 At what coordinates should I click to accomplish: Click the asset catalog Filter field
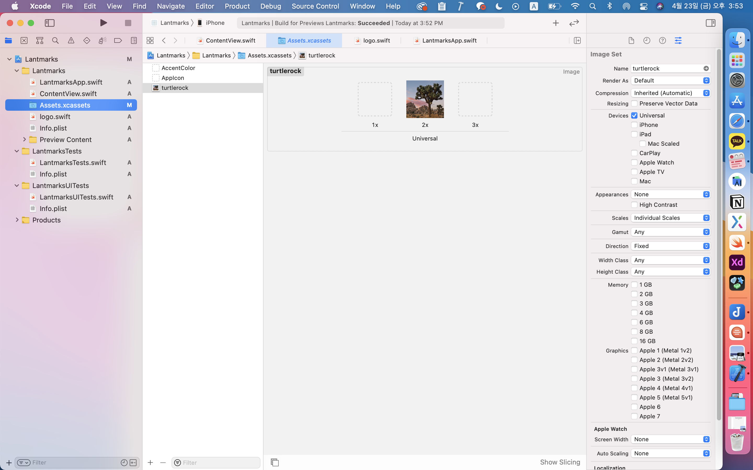(x=219, y=462)
